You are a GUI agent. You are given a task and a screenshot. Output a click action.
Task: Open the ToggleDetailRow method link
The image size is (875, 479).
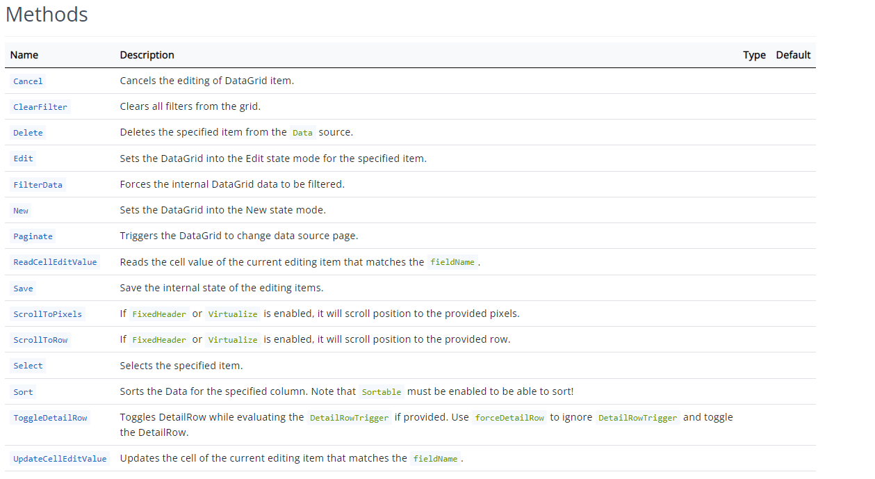coord(49,417)
